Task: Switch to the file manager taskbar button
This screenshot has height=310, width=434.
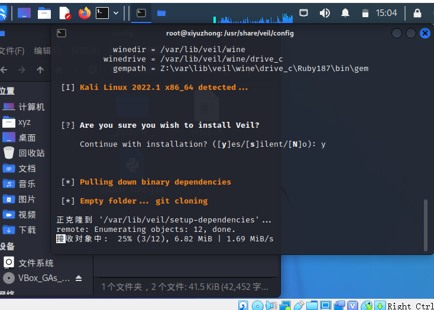Action: tap(161, 13)
